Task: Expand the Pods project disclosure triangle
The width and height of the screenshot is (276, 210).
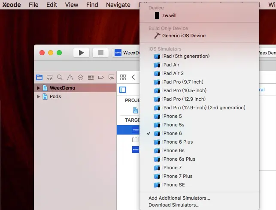Action: pos(38,96)
